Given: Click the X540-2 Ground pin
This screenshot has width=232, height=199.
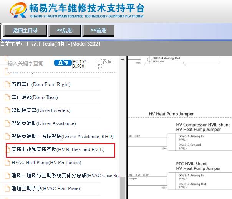Looking at the screenshot, I should point(190,145).
